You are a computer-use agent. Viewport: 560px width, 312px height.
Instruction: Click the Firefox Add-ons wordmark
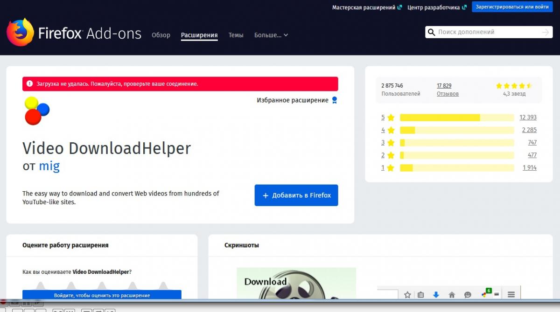(x=90, y=34)
